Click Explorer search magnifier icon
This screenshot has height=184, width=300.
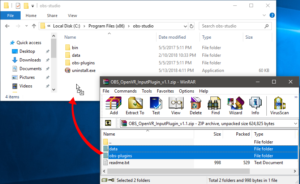[266, 26]
